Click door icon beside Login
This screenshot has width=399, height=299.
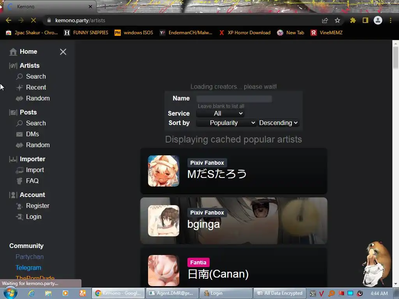tap(19, 217)
